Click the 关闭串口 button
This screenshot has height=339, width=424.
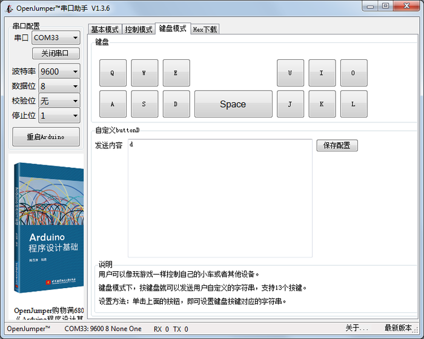pos(56,53)
